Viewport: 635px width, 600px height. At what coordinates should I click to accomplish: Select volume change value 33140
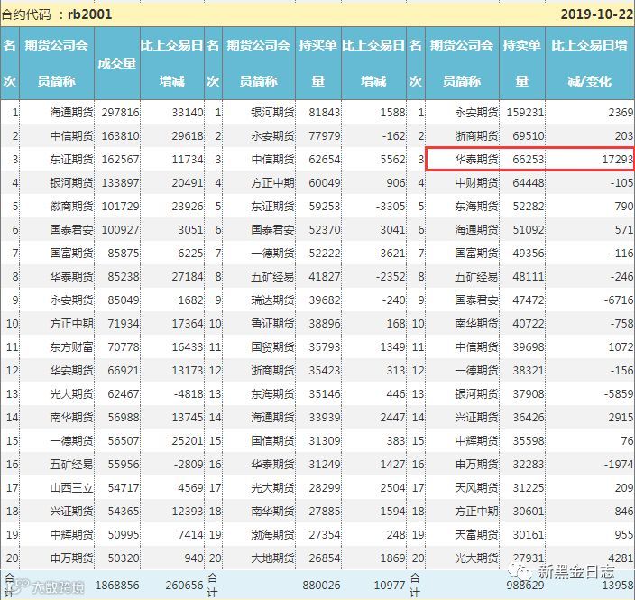[x=188, y=112]
